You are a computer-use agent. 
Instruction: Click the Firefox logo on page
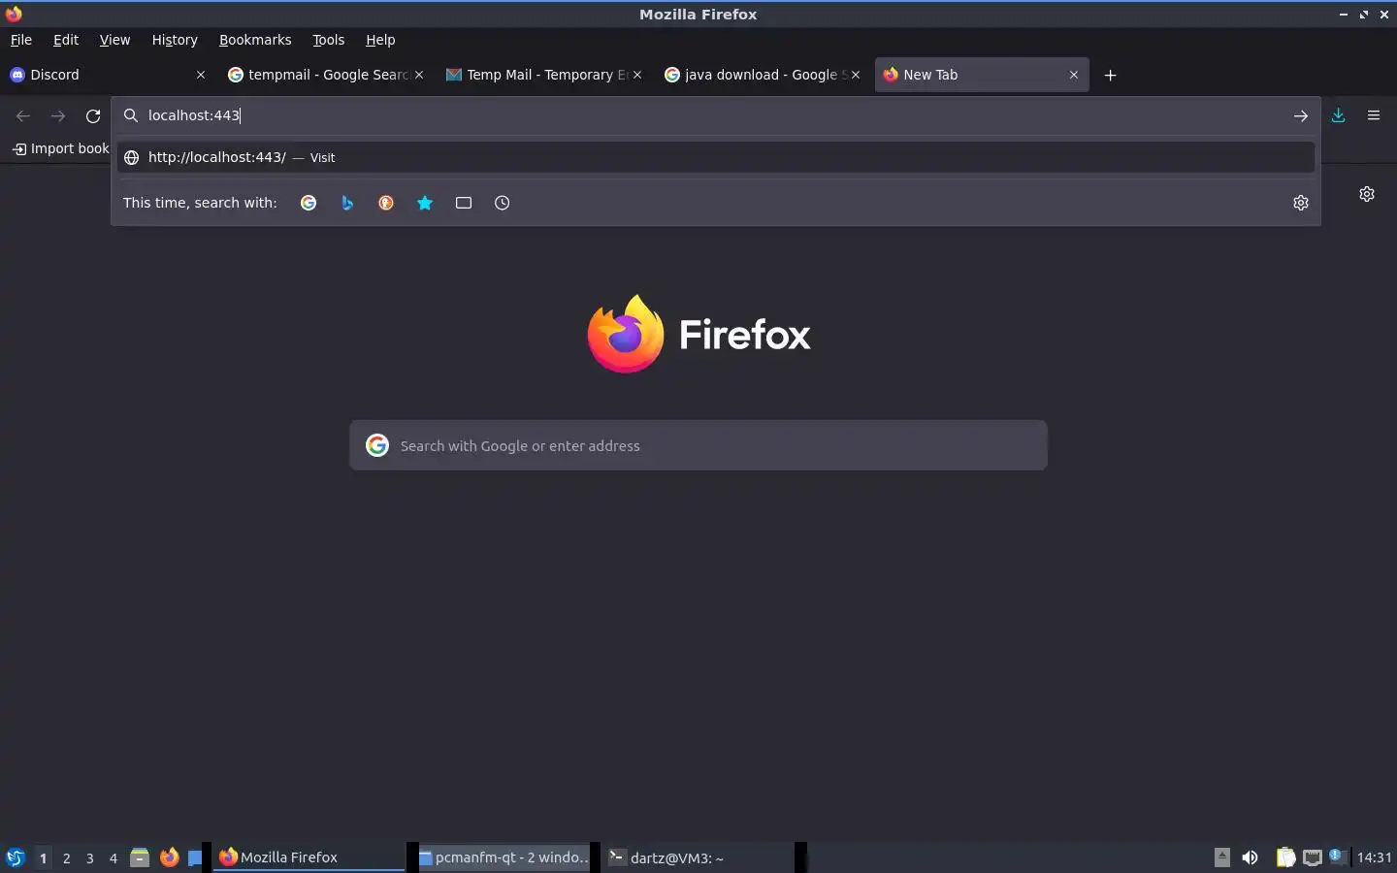[698, 334]
